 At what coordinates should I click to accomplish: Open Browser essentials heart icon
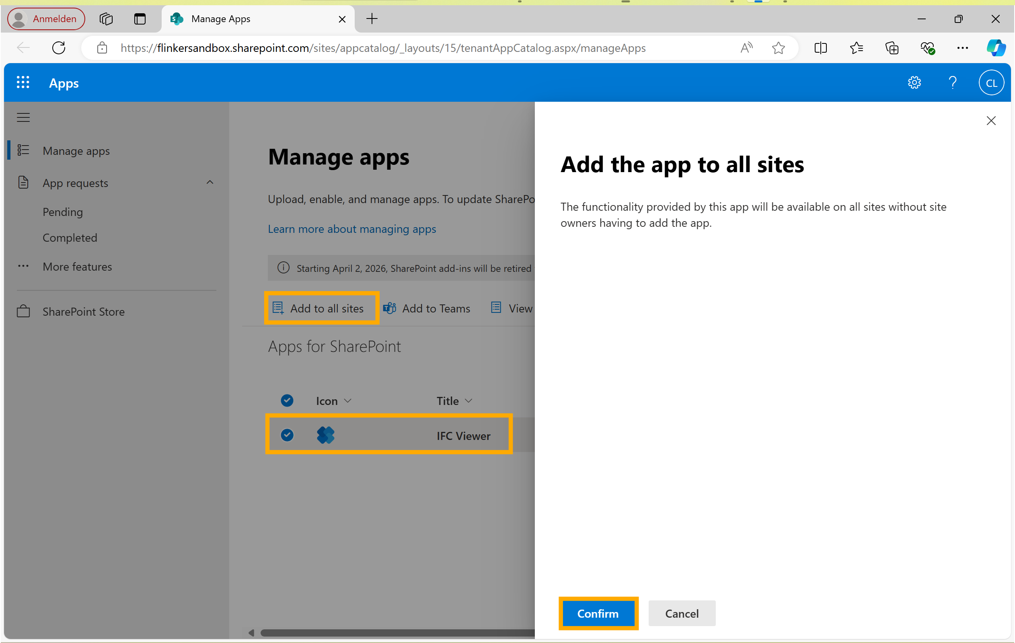[927, 47]
